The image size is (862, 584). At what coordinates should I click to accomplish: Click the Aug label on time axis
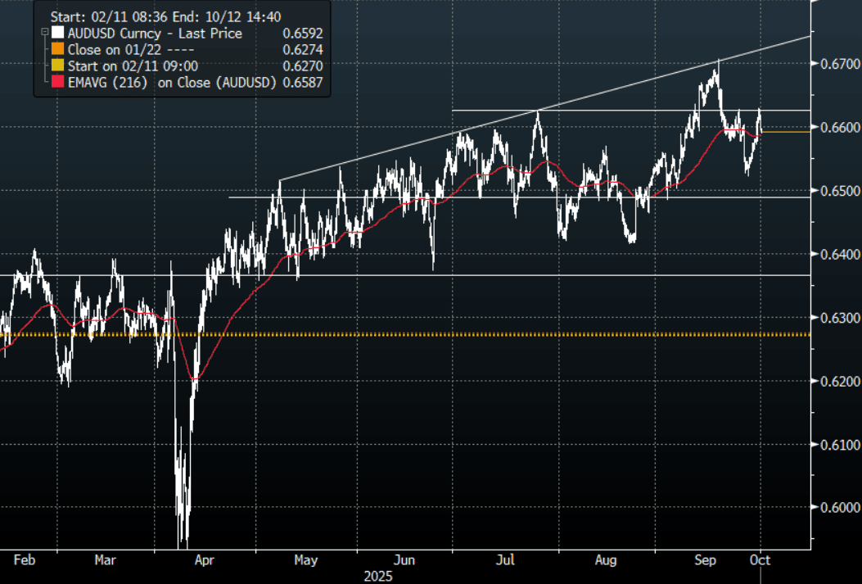[x=606, y=561]
